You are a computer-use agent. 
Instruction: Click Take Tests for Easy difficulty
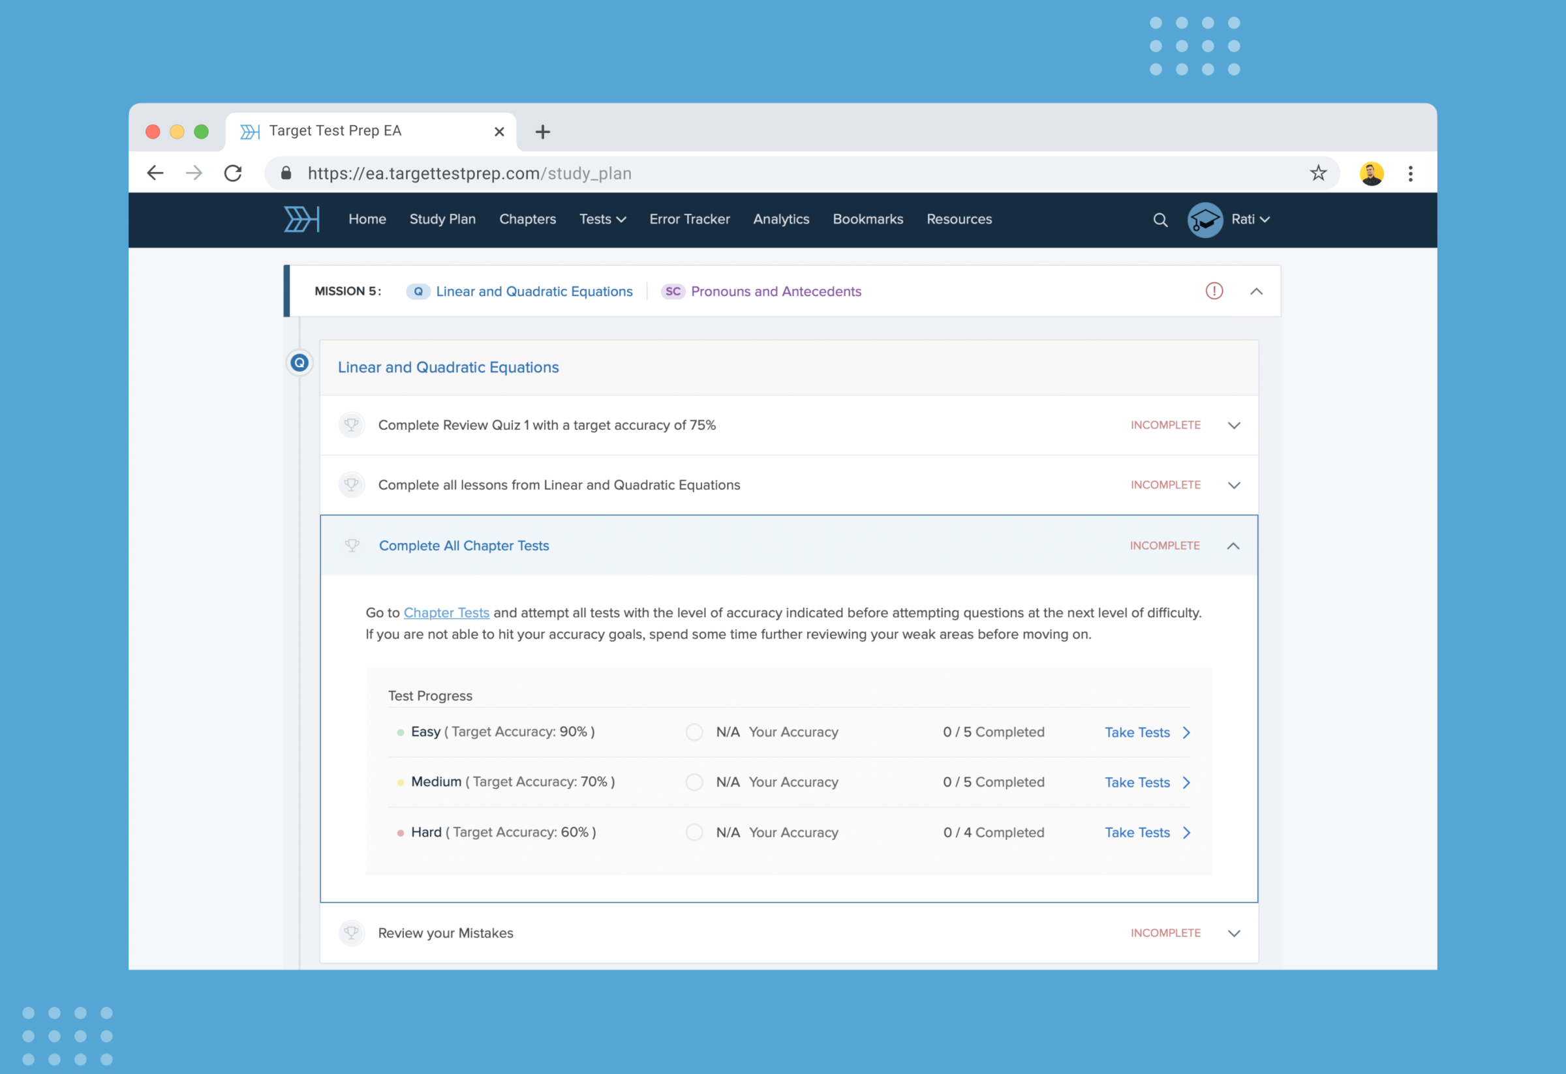1137,732
